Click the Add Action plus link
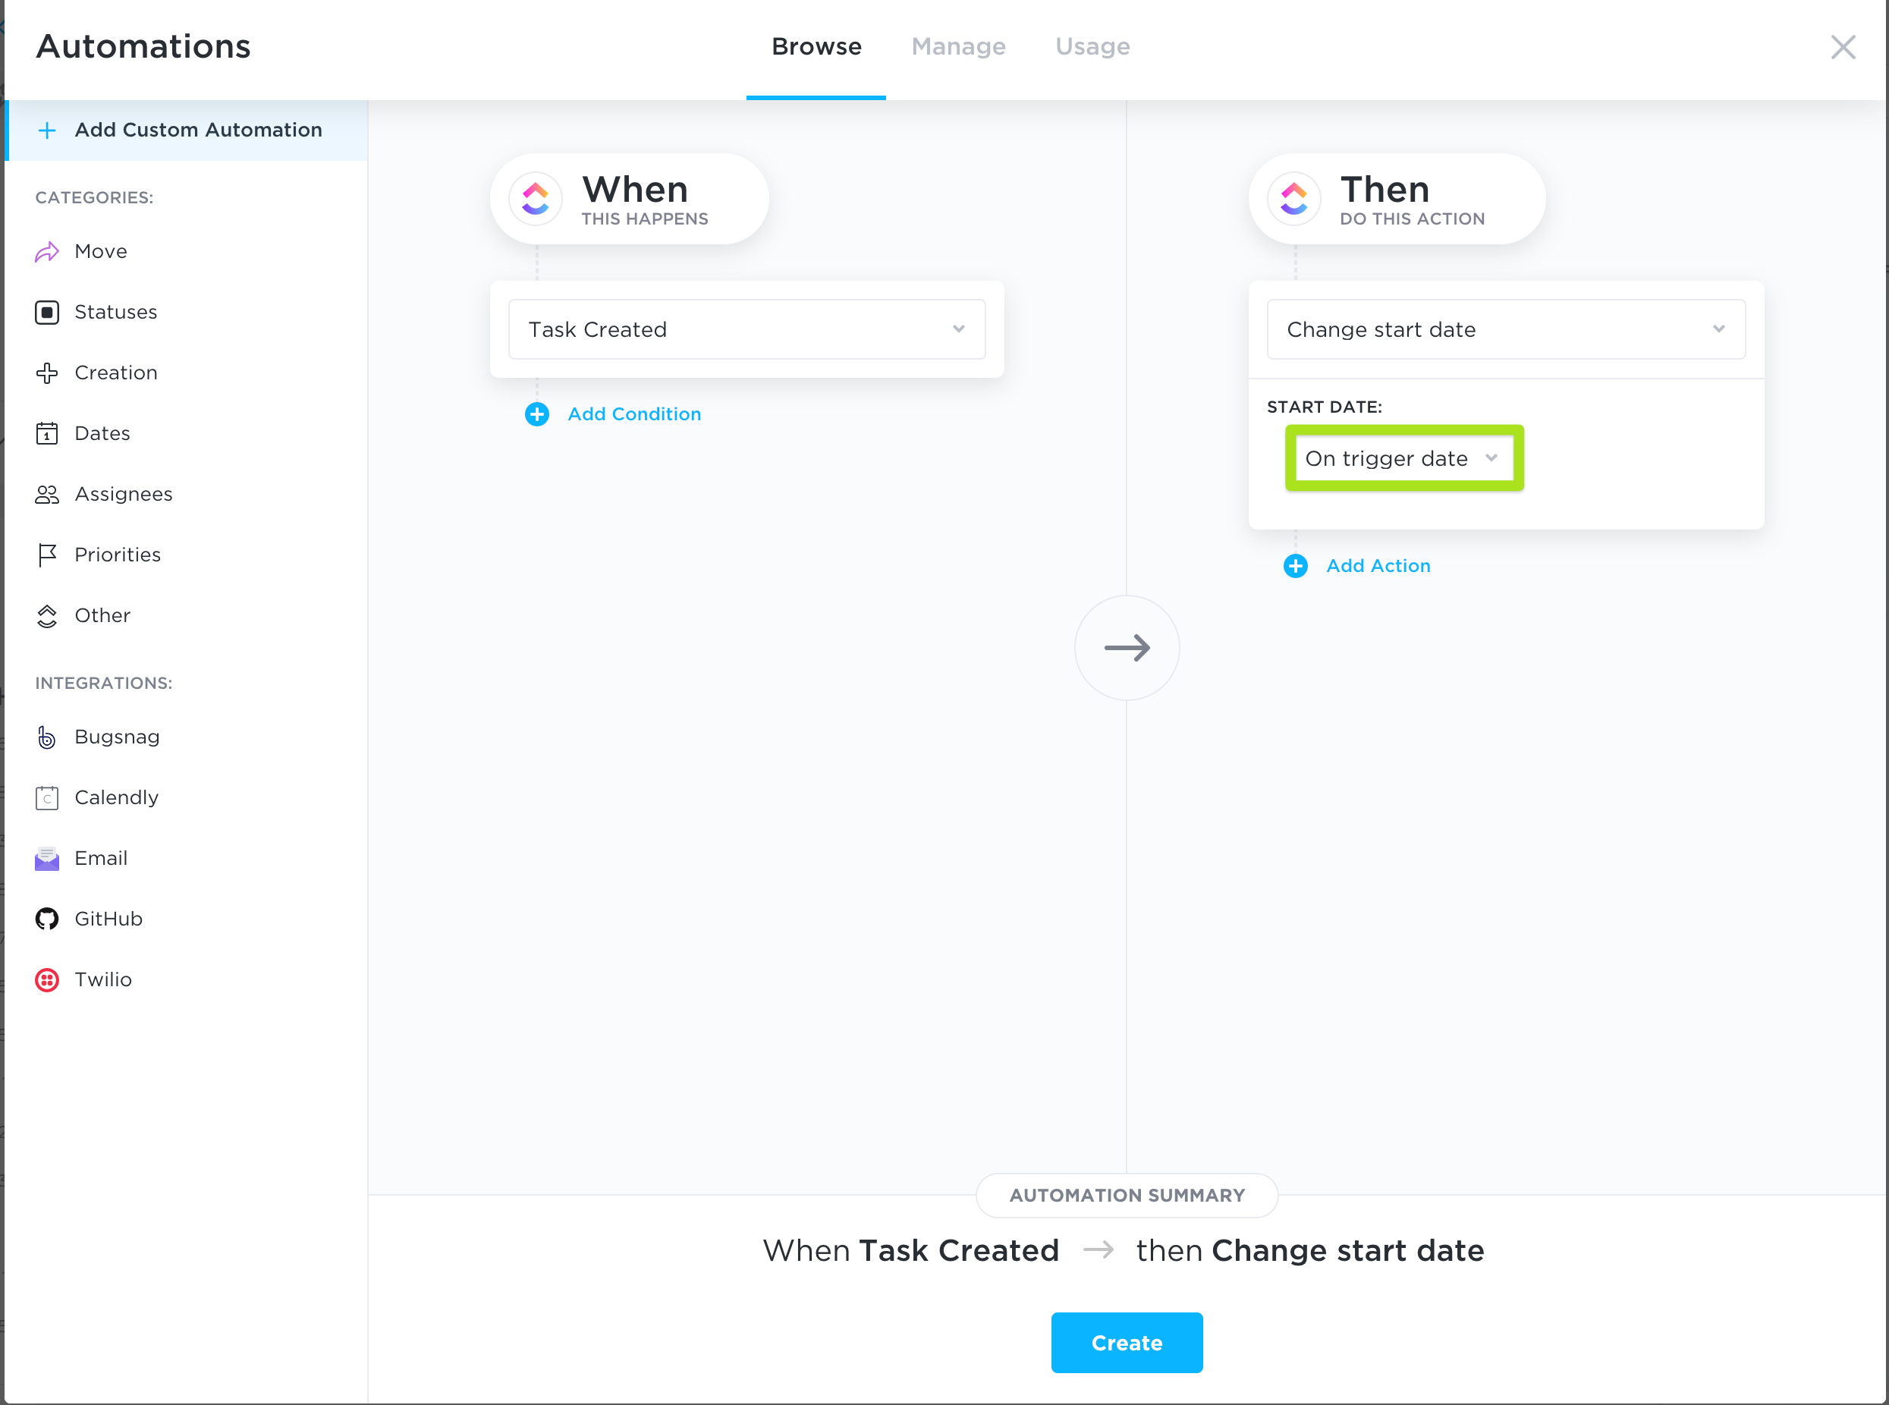Screen dimensions: 1889x1405 tap(1295, 567)
